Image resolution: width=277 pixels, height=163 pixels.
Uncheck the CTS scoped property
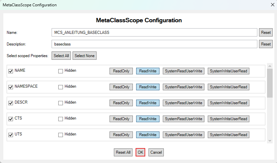click(11, 119)
